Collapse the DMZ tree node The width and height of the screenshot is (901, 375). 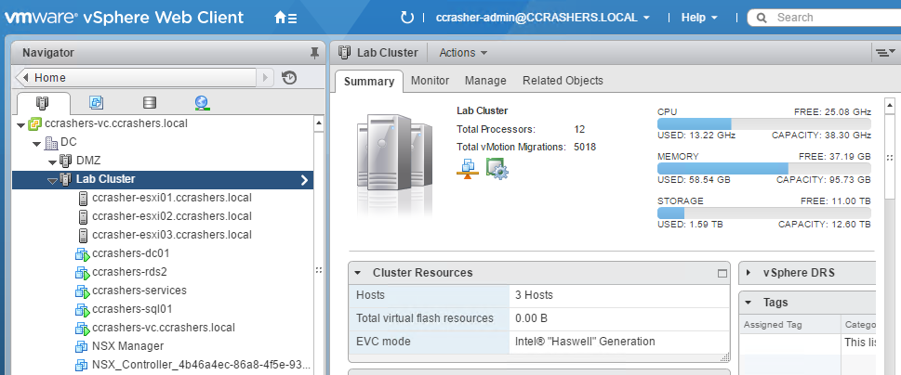point(53,162)
